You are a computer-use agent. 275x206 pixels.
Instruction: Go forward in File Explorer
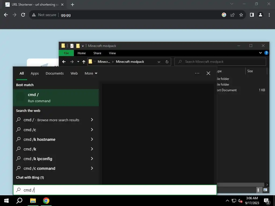pyautogui.click(x=72, y=62)
